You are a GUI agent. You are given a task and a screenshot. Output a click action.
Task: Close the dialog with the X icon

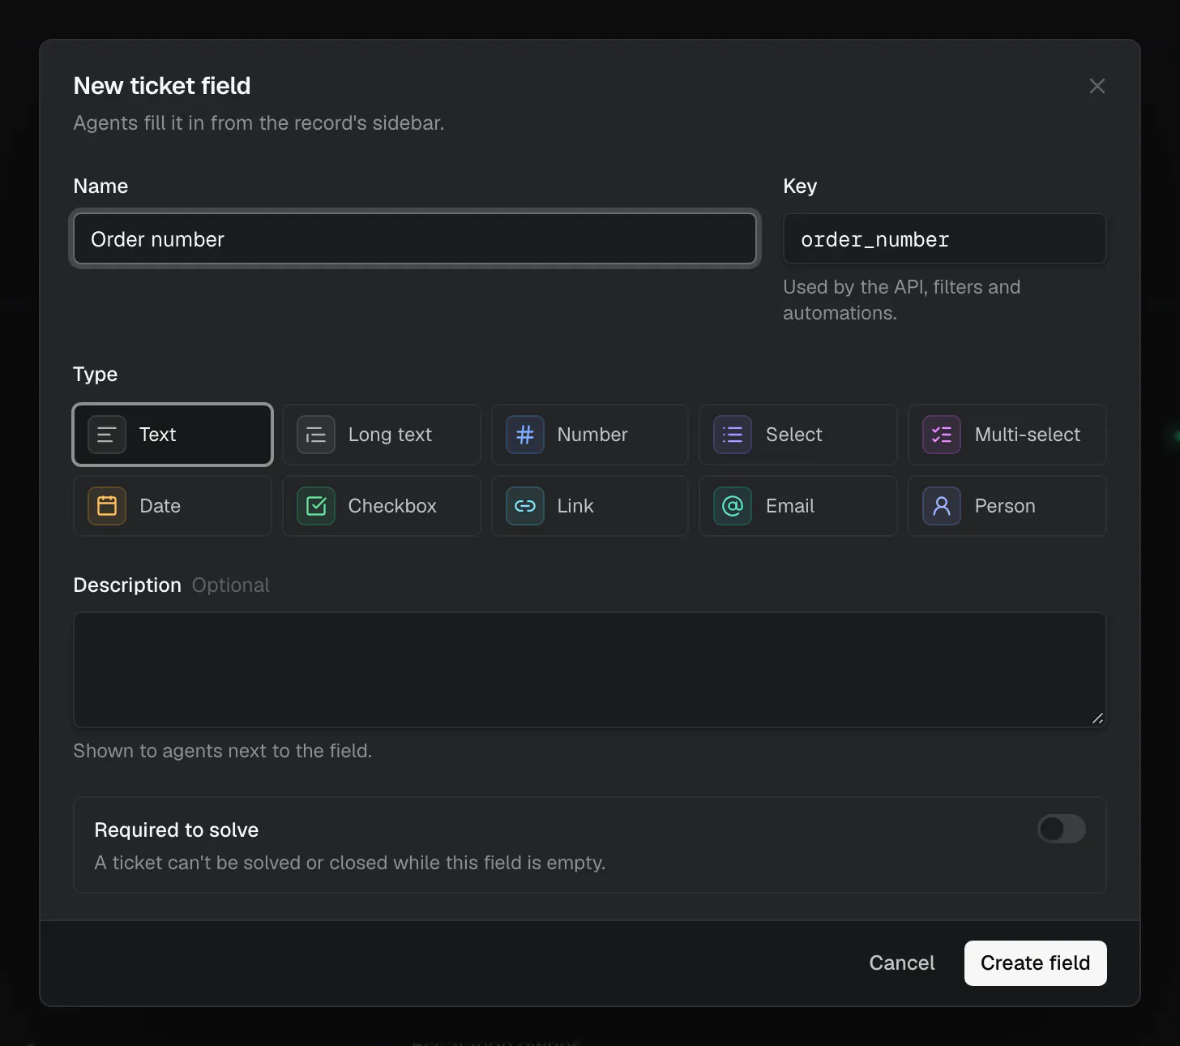point(1097,86)
